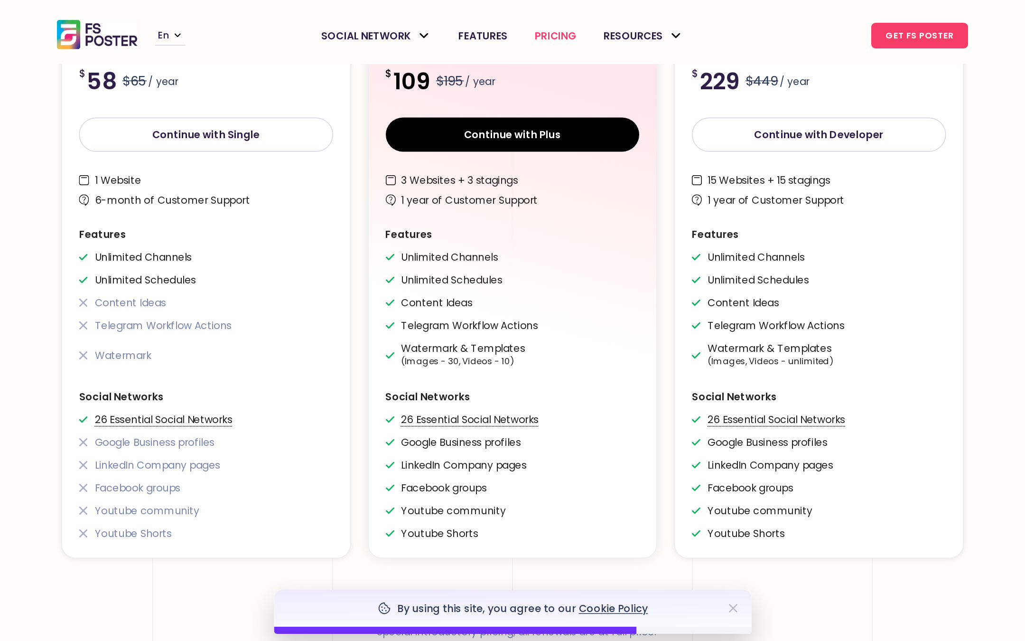Open the Features menu item
The image size is (1025, 641).
tap(483, 36)
